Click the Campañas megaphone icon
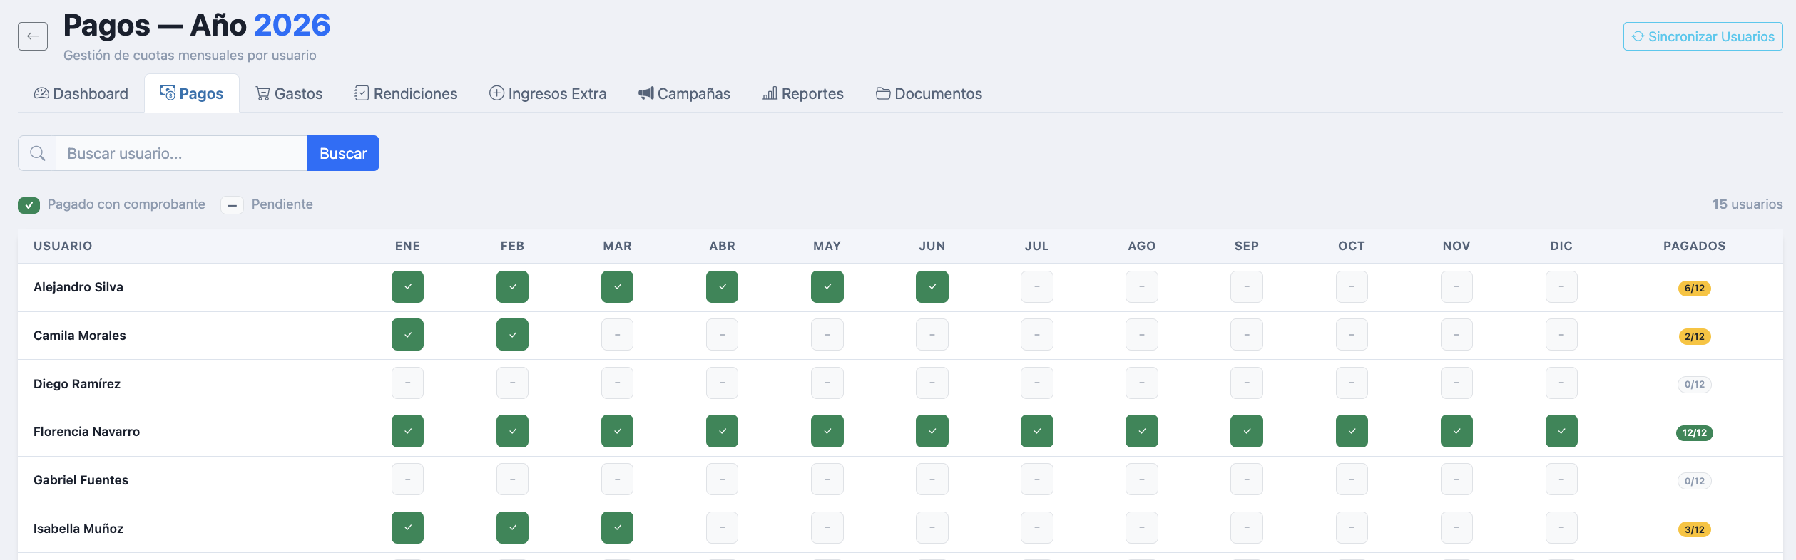 (x=646, y=93)
